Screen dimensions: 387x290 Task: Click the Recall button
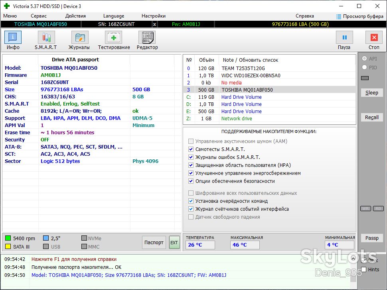tap(372, 117)
